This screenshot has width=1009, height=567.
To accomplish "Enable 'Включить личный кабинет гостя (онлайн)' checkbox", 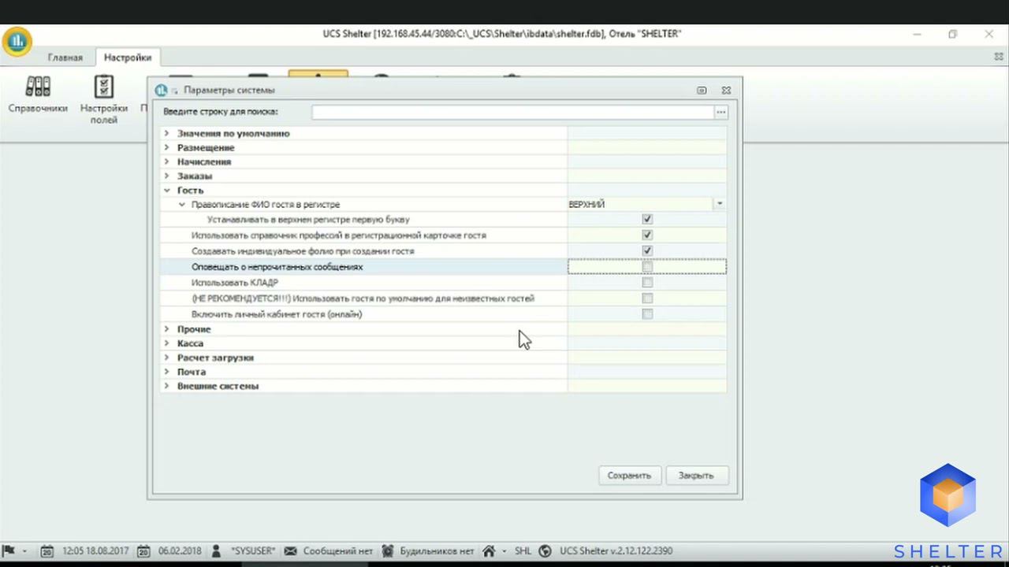I will point(647,314).
